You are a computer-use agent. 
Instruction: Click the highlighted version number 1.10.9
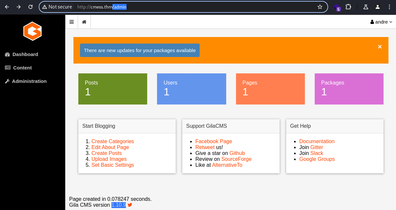click(x=119, y=205)
